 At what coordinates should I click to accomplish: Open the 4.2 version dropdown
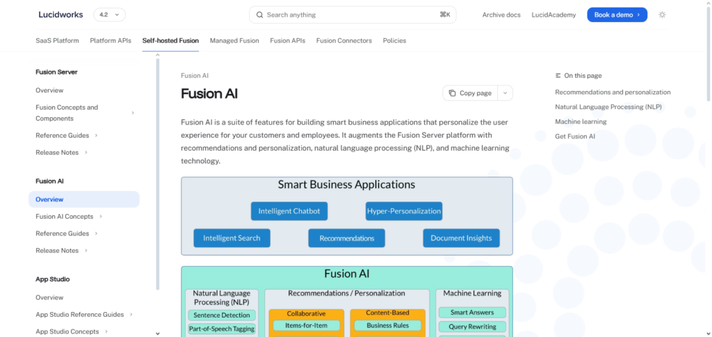[109, 15]
